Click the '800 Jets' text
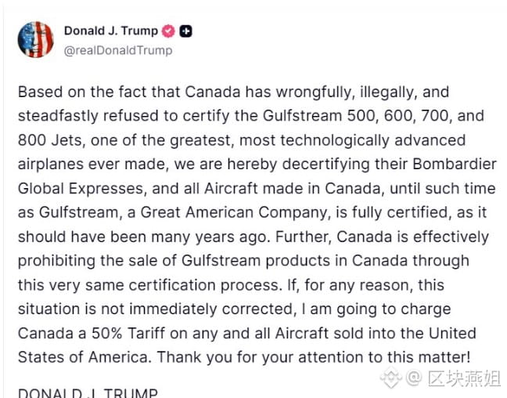This screenshot has height=398, width=507. [x=48, y=140]
